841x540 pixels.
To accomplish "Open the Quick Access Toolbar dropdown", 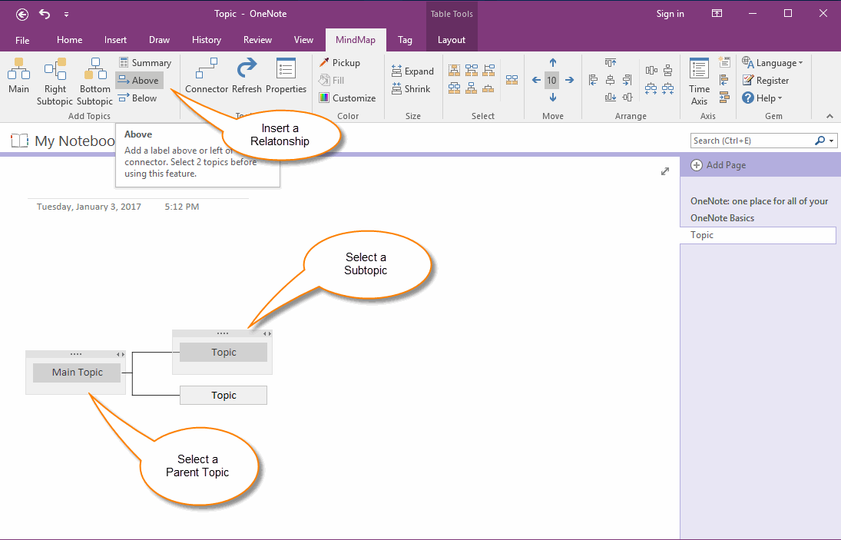I will [67, 15].
